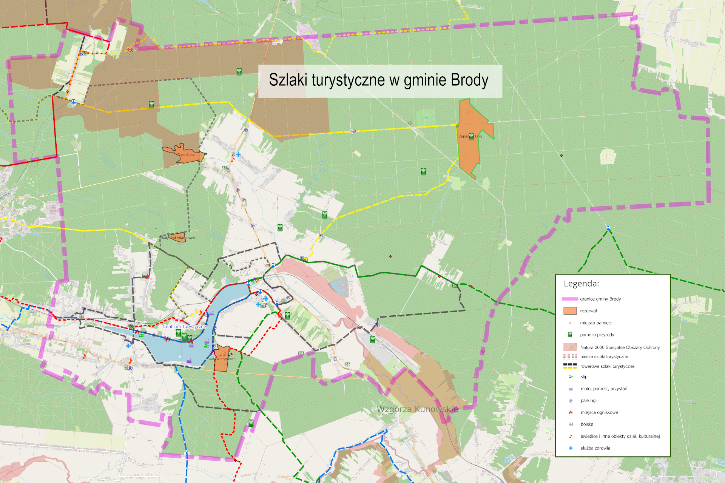Screen dimensions: 725x483
Task: Click the rowerowe szlaki turystyczne line sample in the legend
Action: pos(570,366)
